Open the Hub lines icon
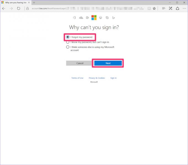188x165 pixels. [x=164, y=8]
